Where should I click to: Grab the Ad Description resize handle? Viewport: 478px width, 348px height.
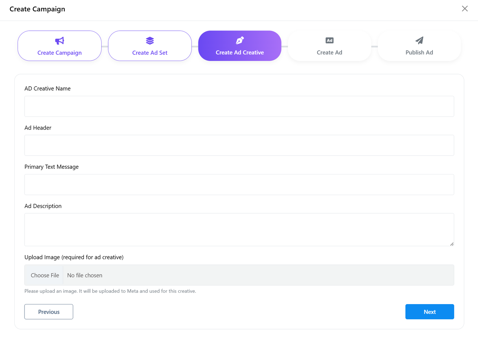pyautogui.click(x=452, y=244)
